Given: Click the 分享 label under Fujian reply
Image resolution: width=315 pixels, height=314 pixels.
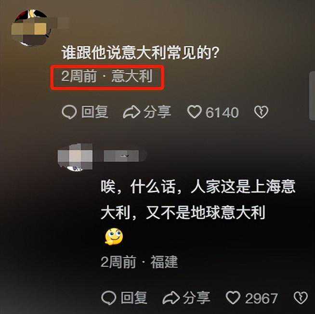Looking at the screenshot, I should [x=197, y=298].
